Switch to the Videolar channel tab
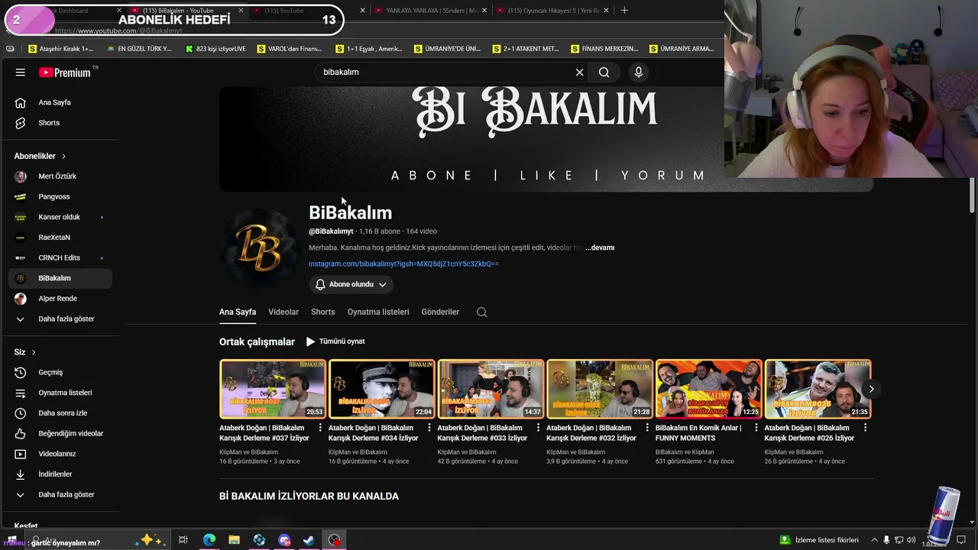Image resolution: width=978 pixels, height=550 pixels. [283, 312]
